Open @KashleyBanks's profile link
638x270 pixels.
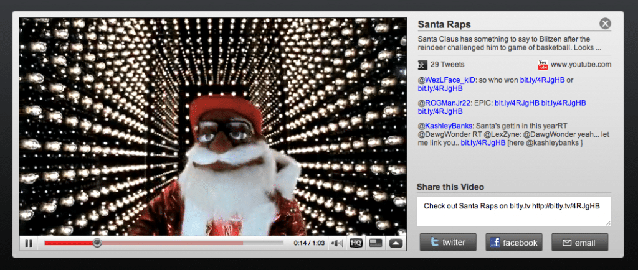click(x=446, y=126)
